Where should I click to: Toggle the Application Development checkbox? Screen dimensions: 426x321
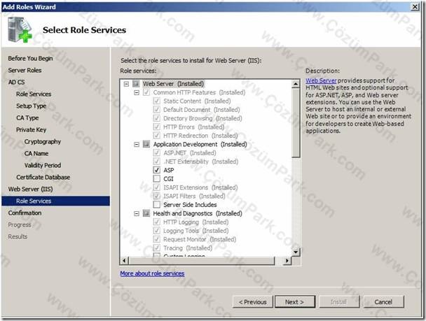(146, 144)
